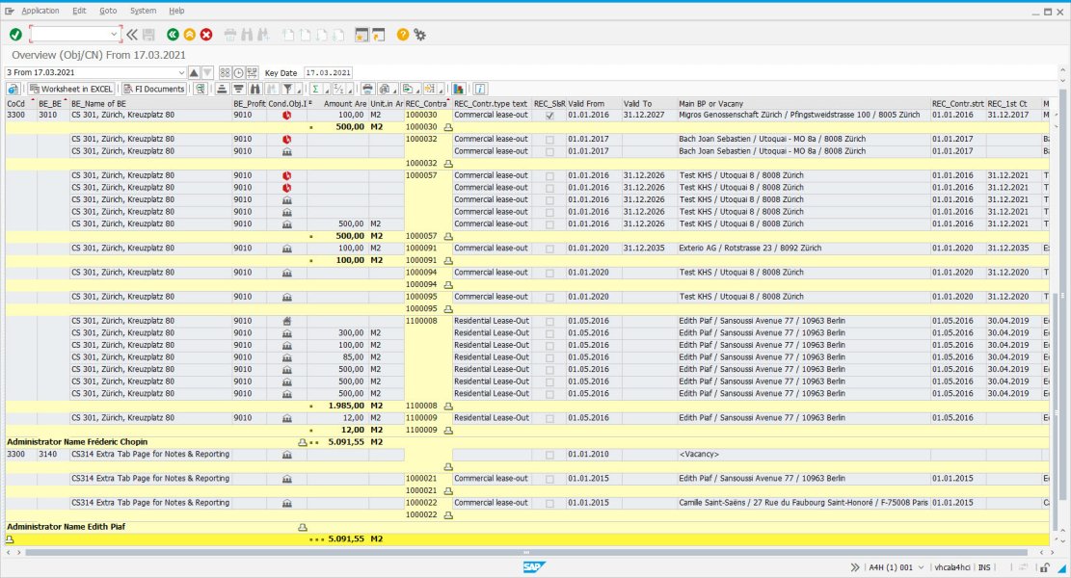The width and height of the screenshot is (1071, 578).
Task: Click the export icon in ALV toolbar
Action: [408, 89]
